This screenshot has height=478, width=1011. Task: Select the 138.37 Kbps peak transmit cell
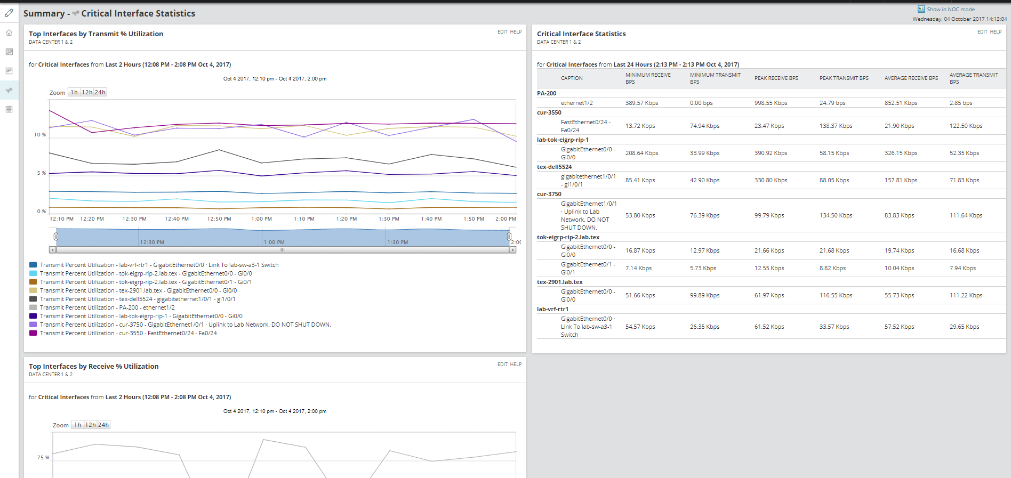(x=836, y=126)
